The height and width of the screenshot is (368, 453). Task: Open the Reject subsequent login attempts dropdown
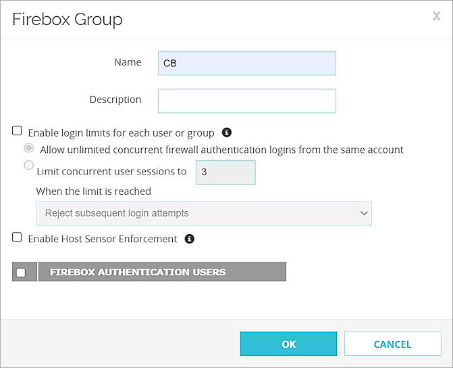tap(203, 213)
